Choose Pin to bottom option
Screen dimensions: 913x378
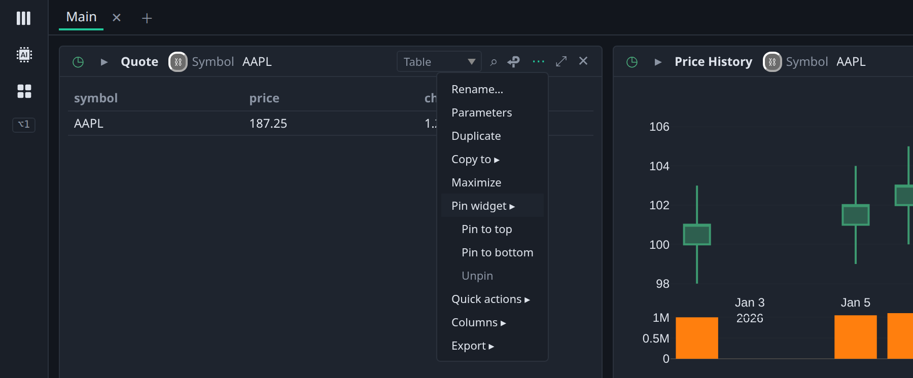492,252
